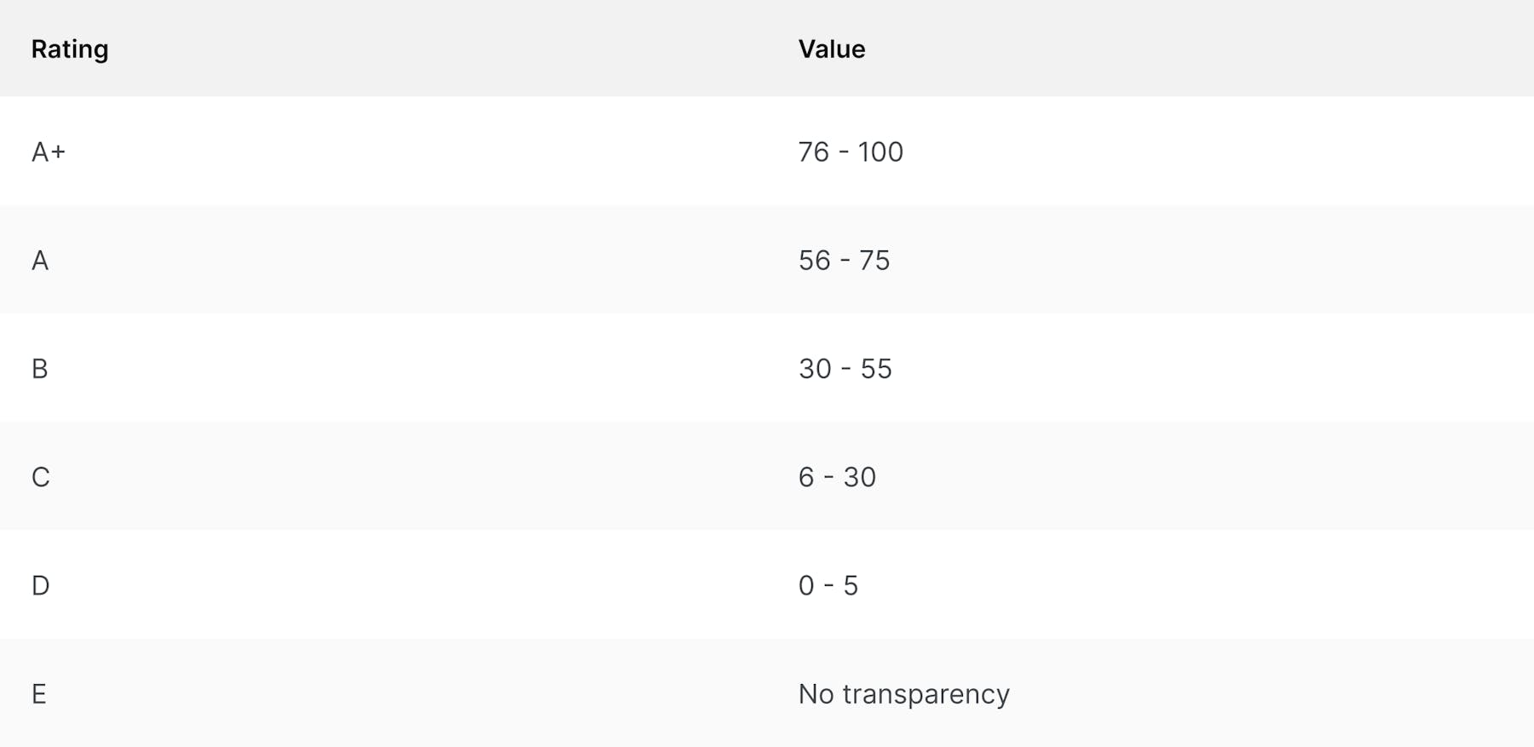Click the D rating cell

coord(41,585)
